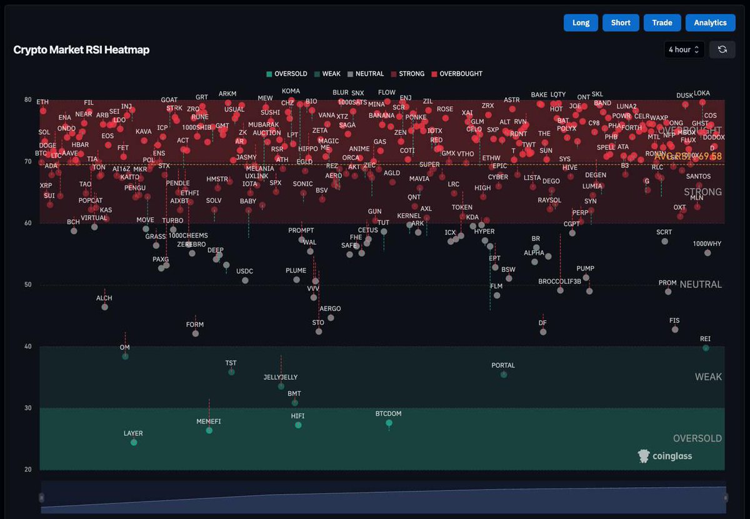Select the PLUME data point
750x519 pixels.
296,279
